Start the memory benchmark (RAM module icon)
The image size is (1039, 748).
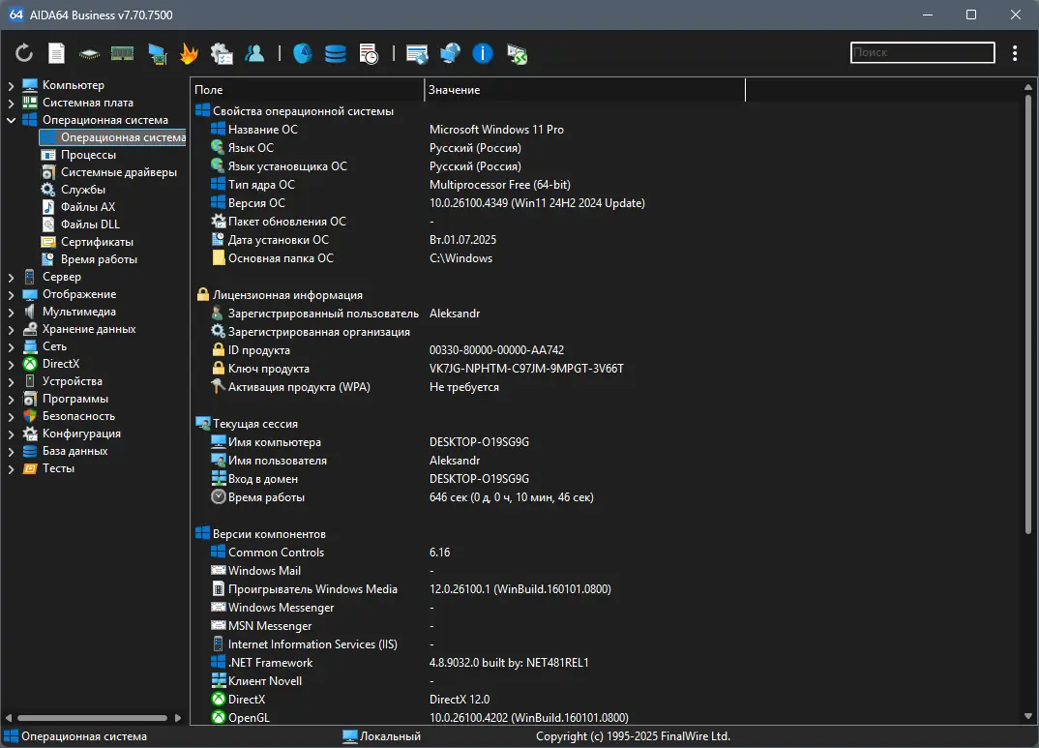point(122,53)
